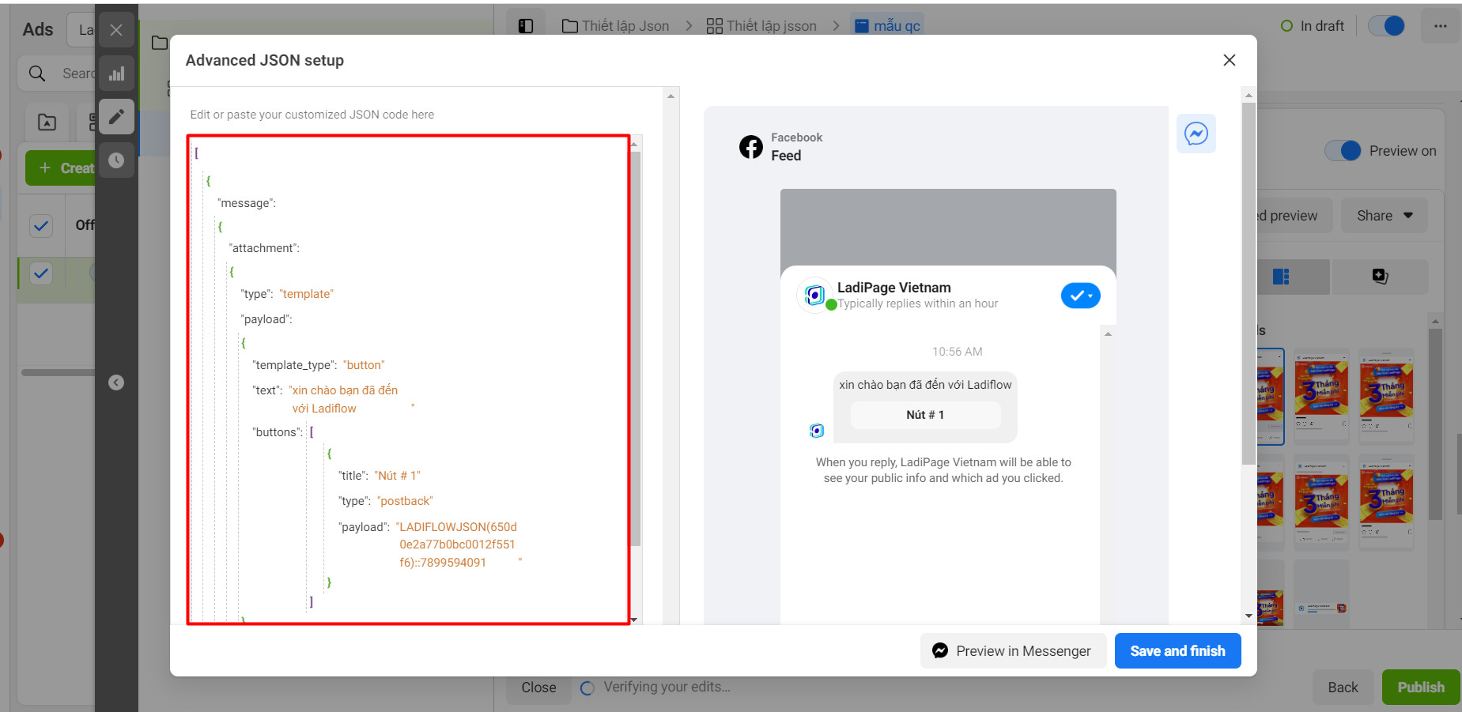Open the three-dot more options menu
The height and width of the screenshot is (712, 1462).
(1441, 26)
